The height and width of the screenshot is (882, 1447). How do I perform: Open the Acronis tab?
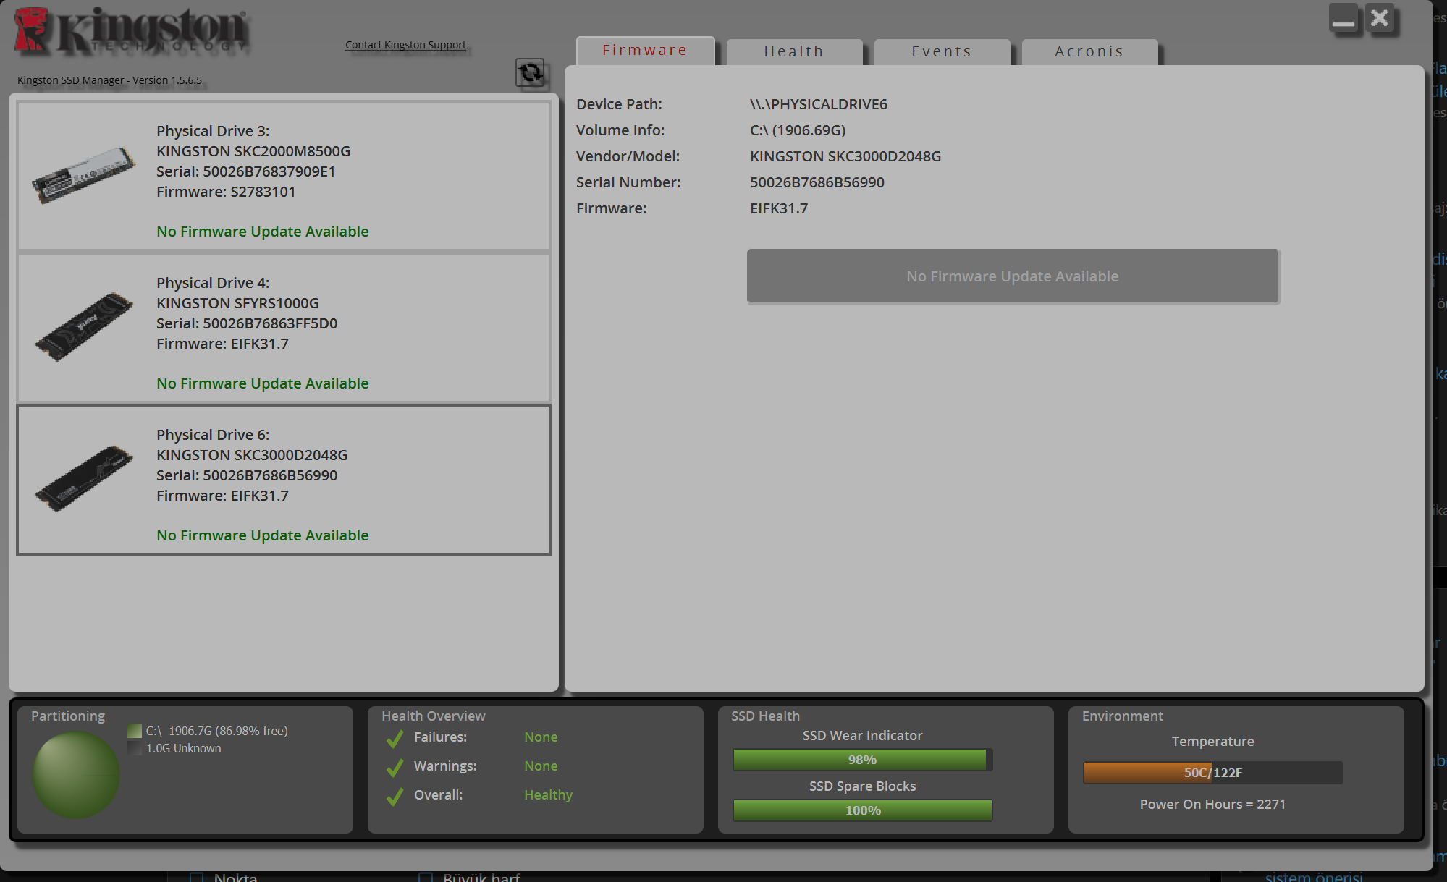pos(1089,51)
